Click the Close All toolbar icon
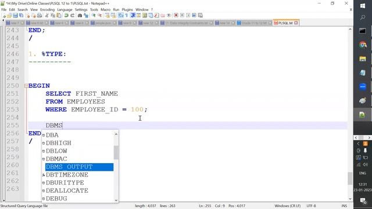 tap(34, 16)
